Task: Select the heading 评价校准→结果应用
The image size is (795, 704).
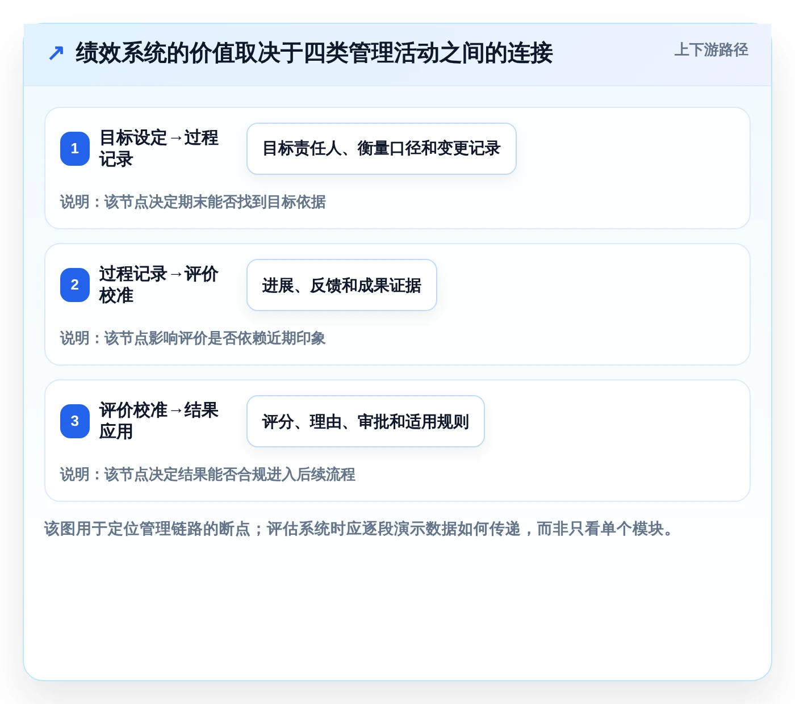Action: [159, 421]
